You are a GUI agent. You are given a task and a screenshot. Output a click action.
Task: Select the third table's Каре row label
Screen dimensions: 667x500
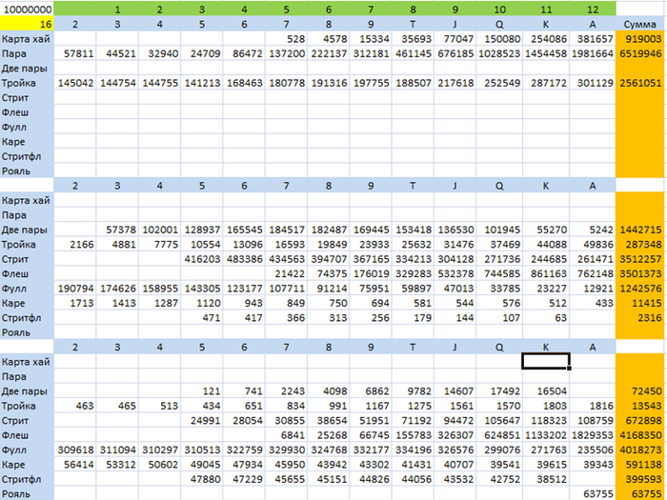27,465
